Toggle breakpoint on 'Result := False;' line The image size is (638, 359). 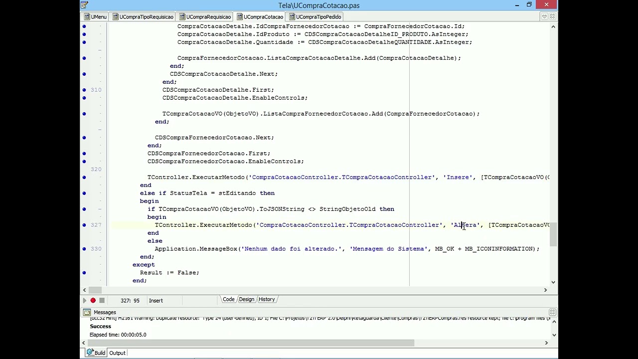[x=84, y=273]
